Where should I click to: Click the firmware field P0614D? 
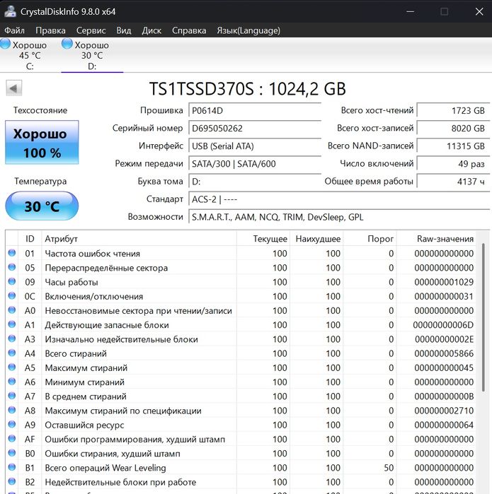pos(255,111)
